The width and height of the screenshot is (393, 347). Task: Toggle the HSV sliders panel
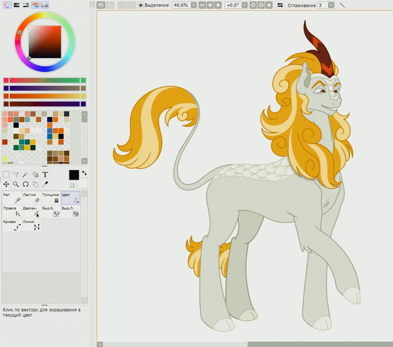26,5
